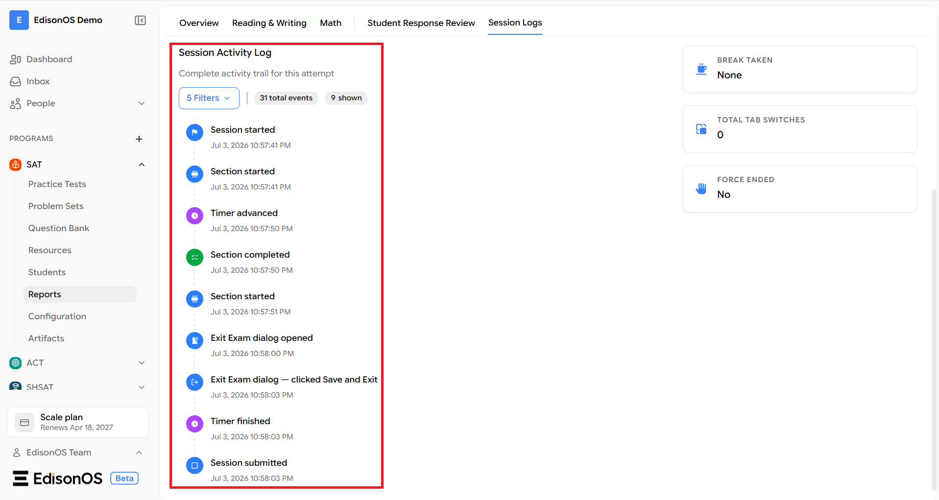Click the 31 total events badge
Screen dimensions: 939x500
click(286, 98)
